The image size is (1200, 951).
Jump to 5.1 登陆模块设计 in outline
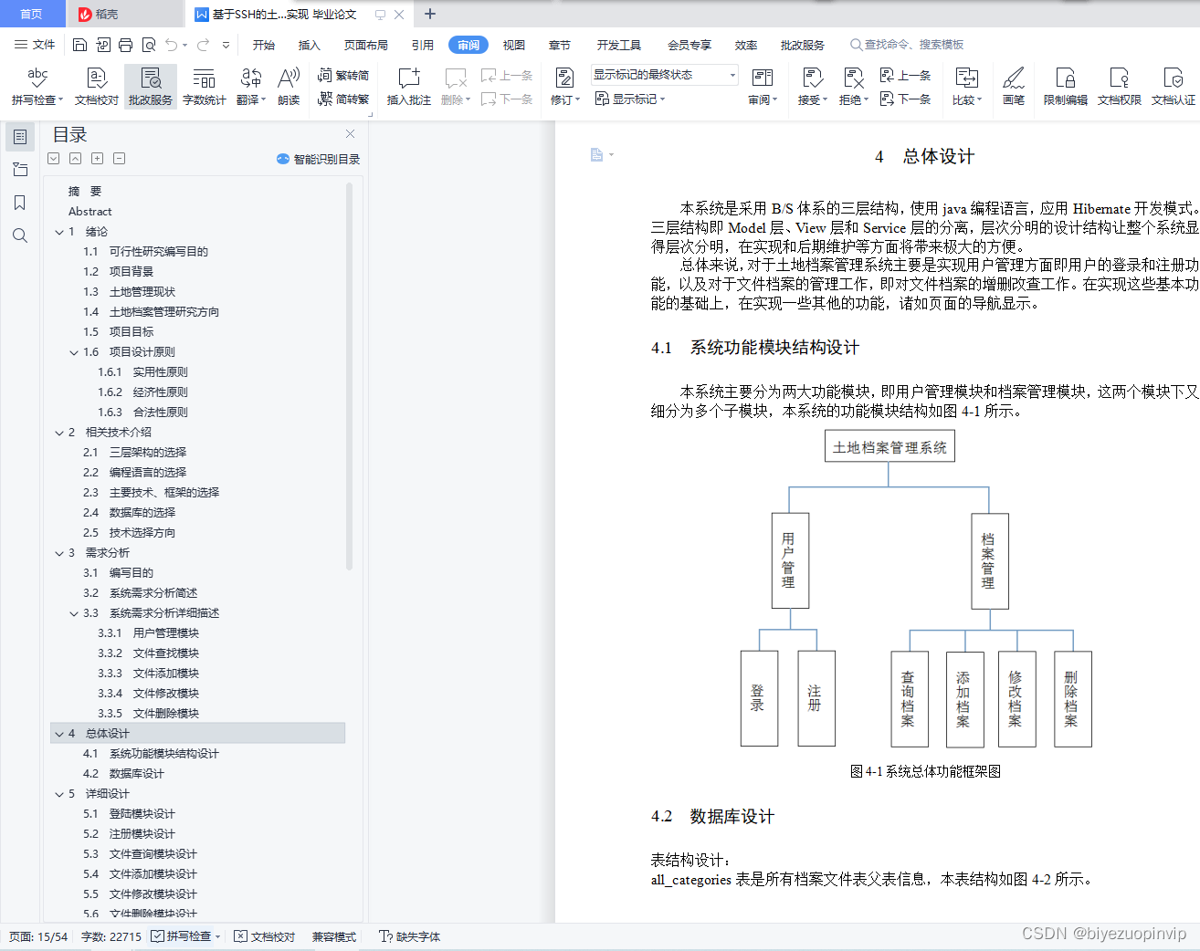(129, 814)
